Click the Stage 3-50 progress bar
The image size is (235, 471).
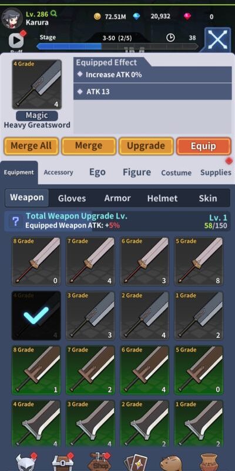[117, 46]
